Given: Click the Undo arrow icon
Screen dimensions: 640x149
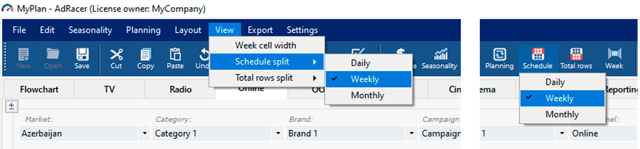Looking at the screenshot, I should tap(202, 59).
